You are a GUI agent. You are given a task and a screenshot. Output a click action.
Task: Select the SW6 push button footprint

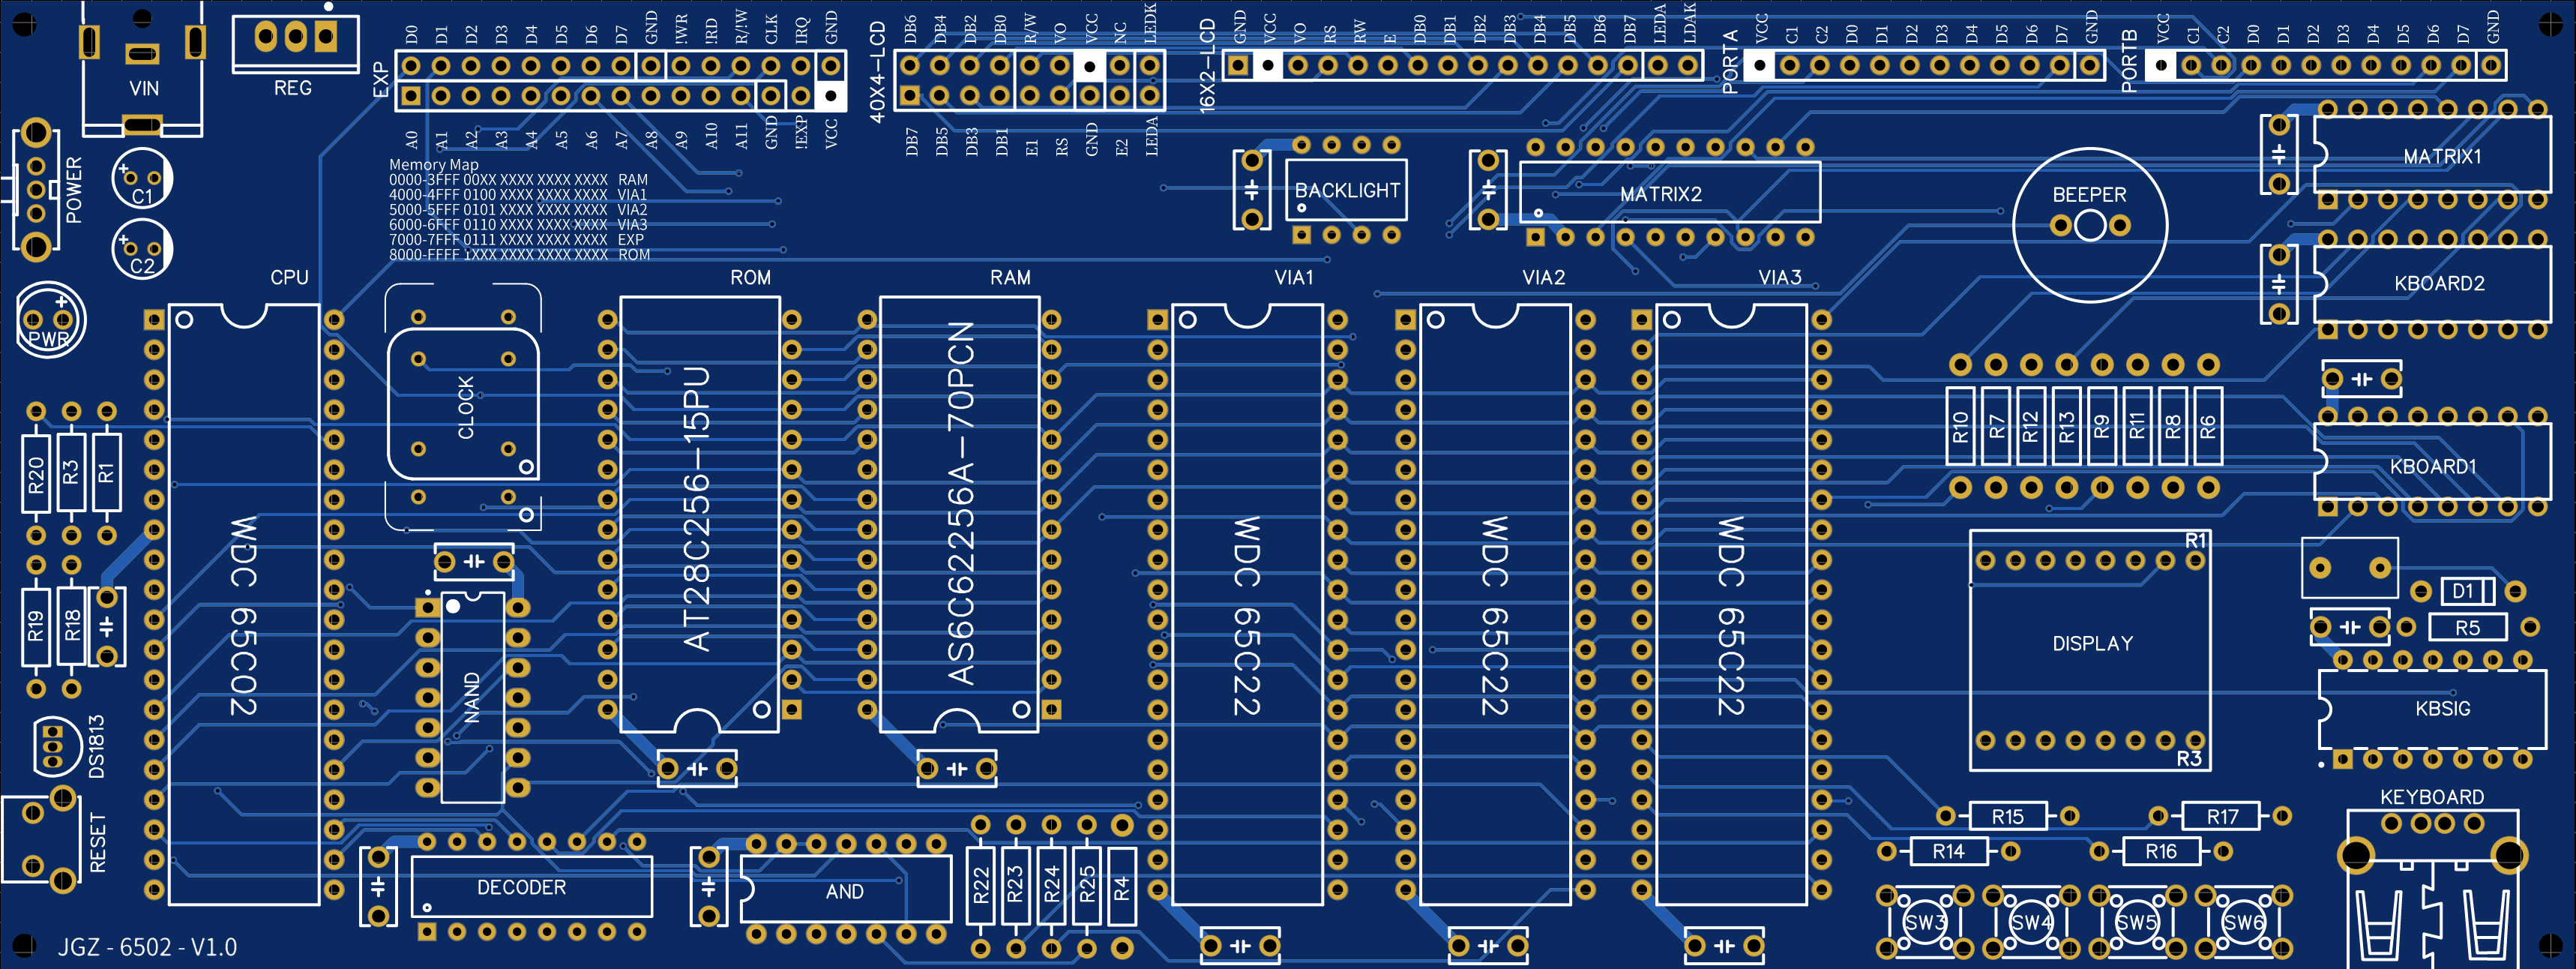pyautogui.click(x=2243, y=922)
